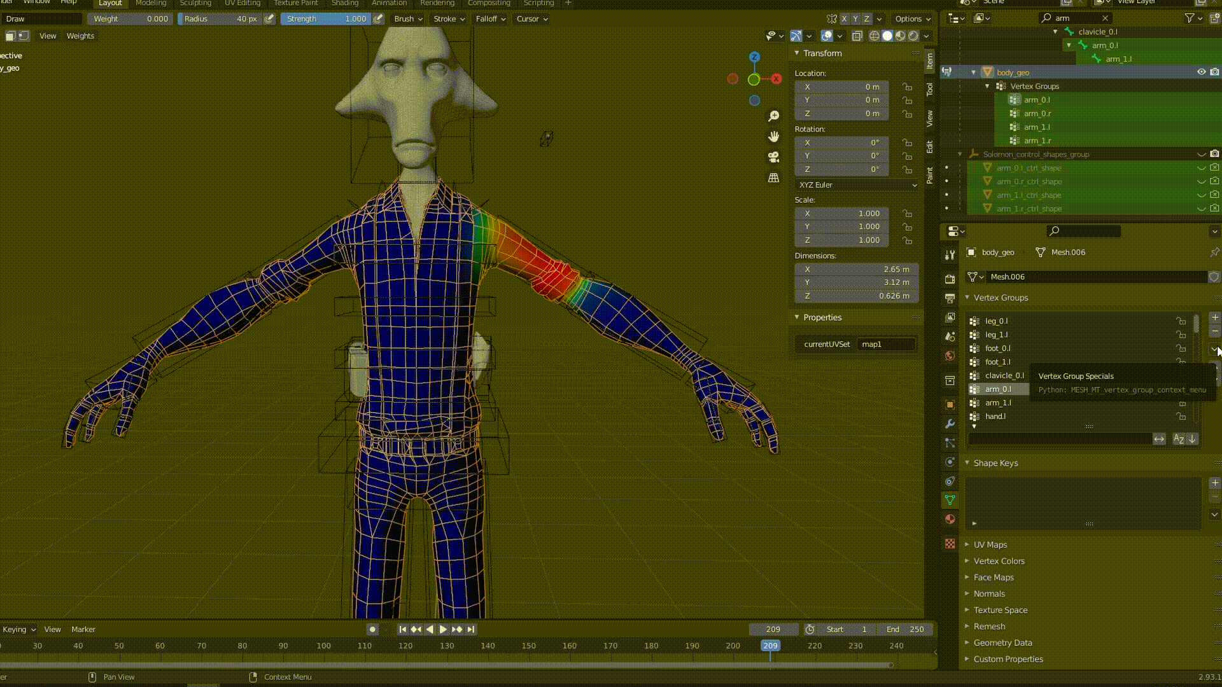Click the zoom view magnifier gizmo
This screenshot has height=687, width=1222.
point(773,116)
